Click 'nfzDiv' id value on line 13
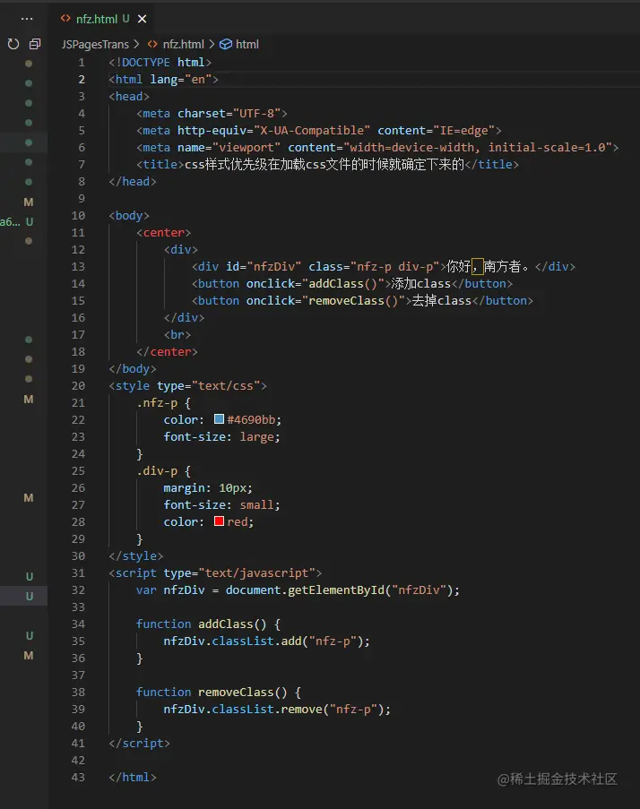640x809 pixels. click(x=274, y=267)
